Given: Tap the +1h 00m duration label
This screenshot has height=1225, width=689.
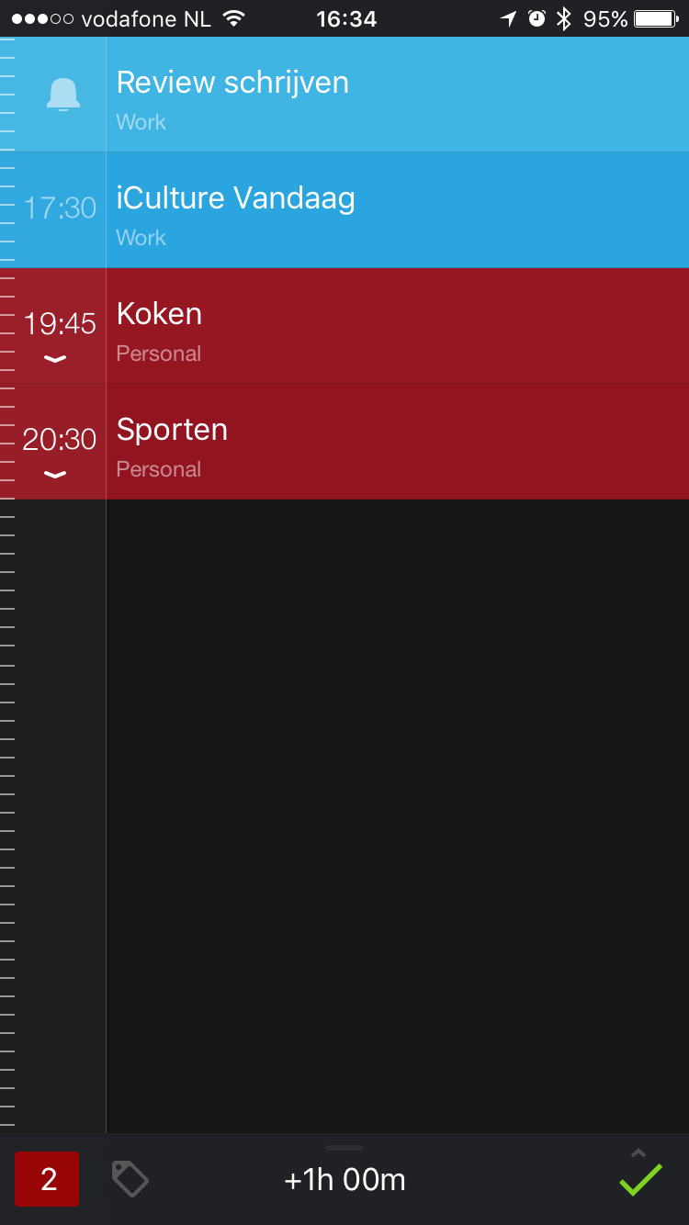Looking at the screenshot, I should pos(344,1180).
